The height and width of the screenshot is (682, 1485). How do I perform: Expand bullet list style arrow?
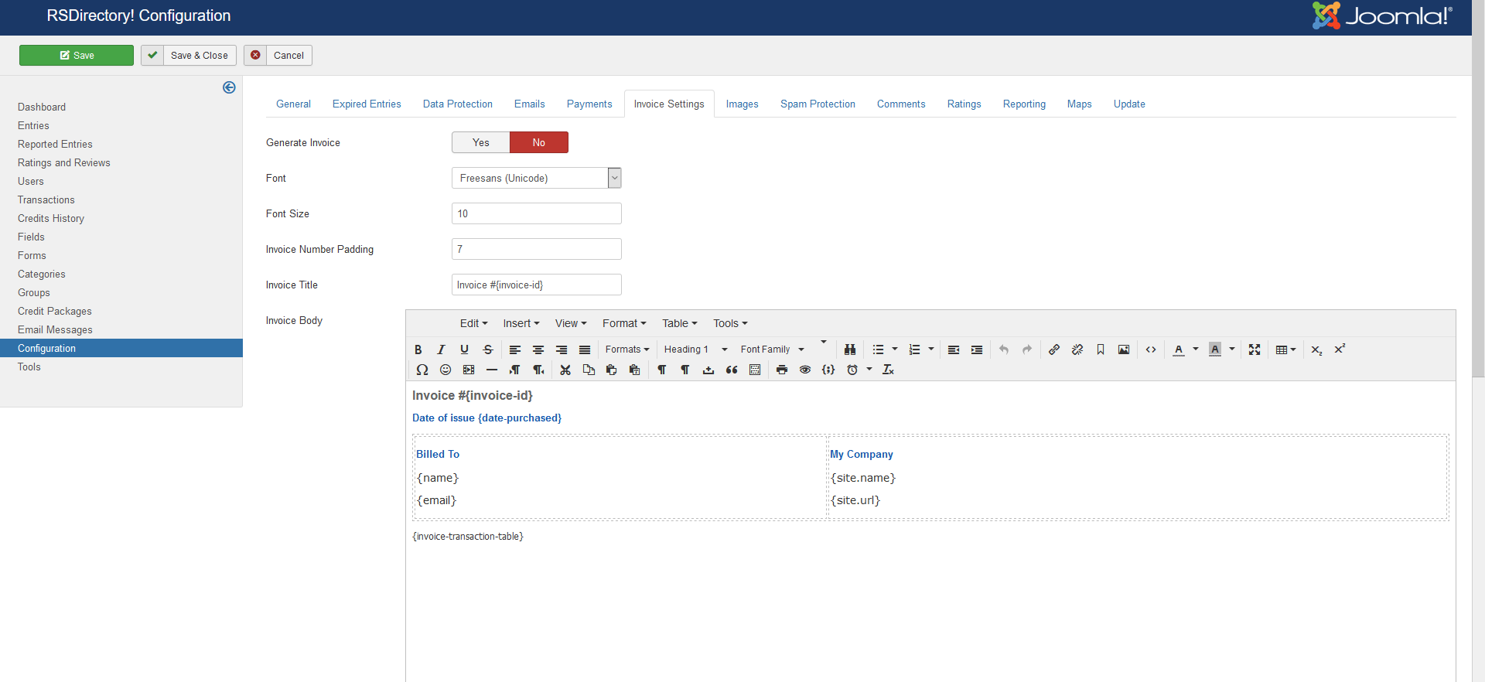[x=895, y=350]
